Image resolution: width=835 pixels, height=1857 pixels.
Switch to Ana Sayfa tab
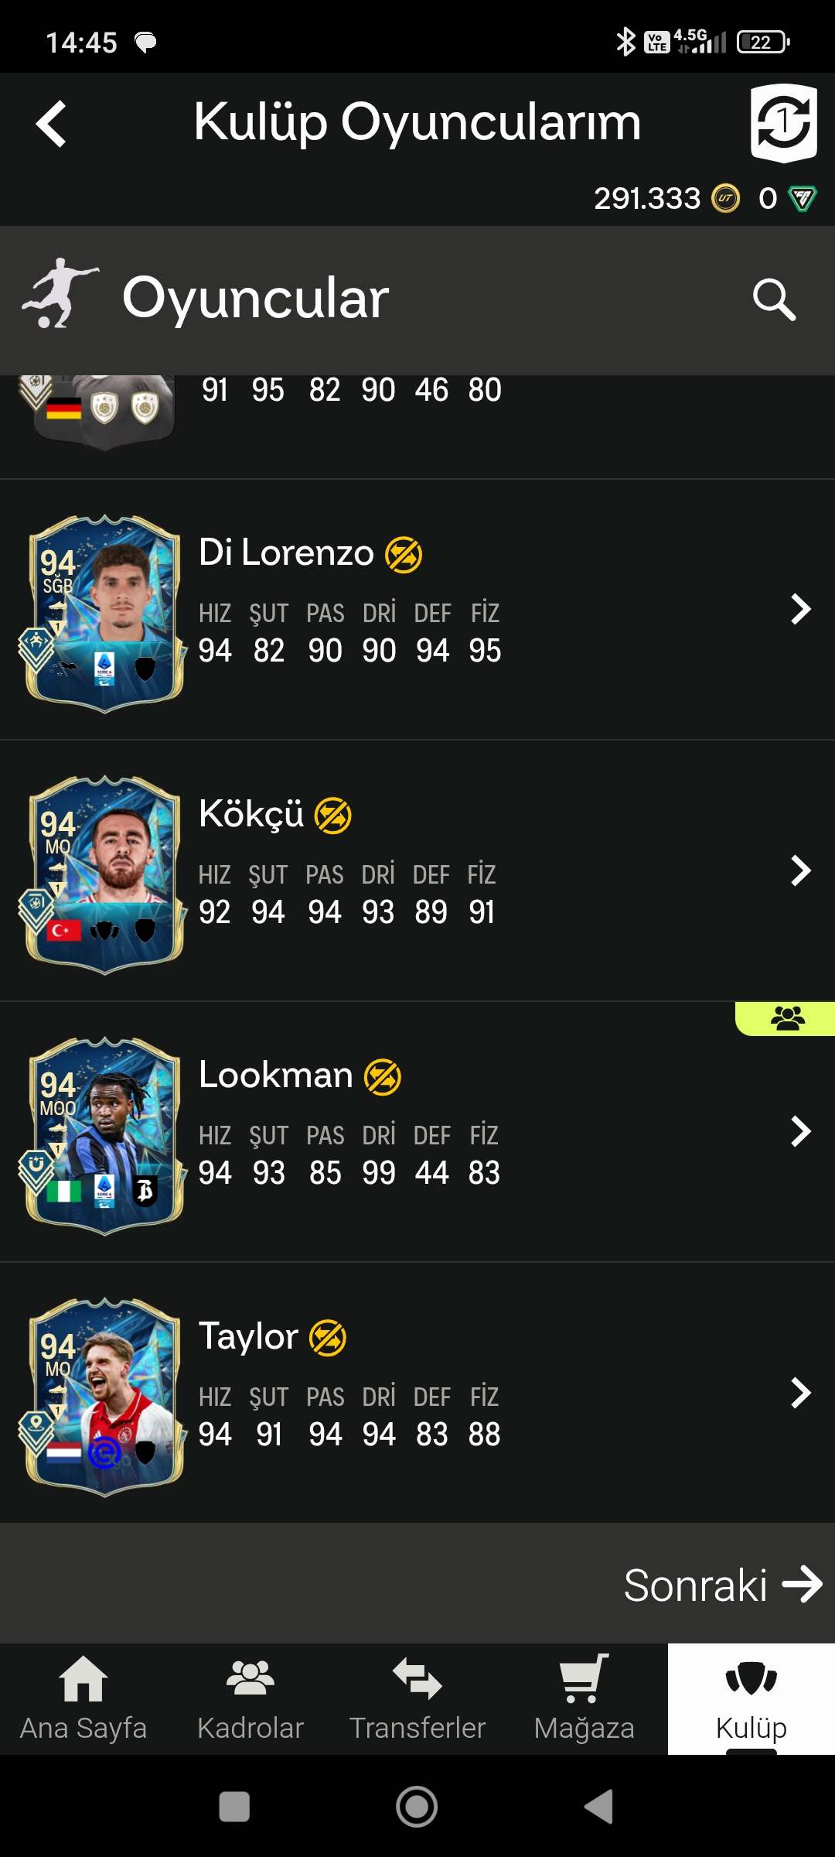(83, 1698)
